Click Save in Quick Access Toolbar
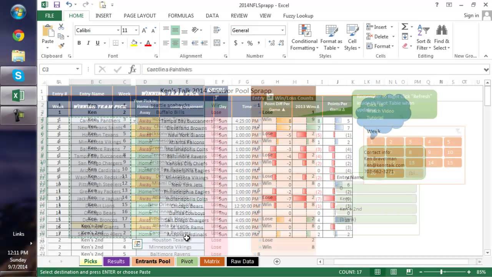The image size is (492, 277). (57, 5)
